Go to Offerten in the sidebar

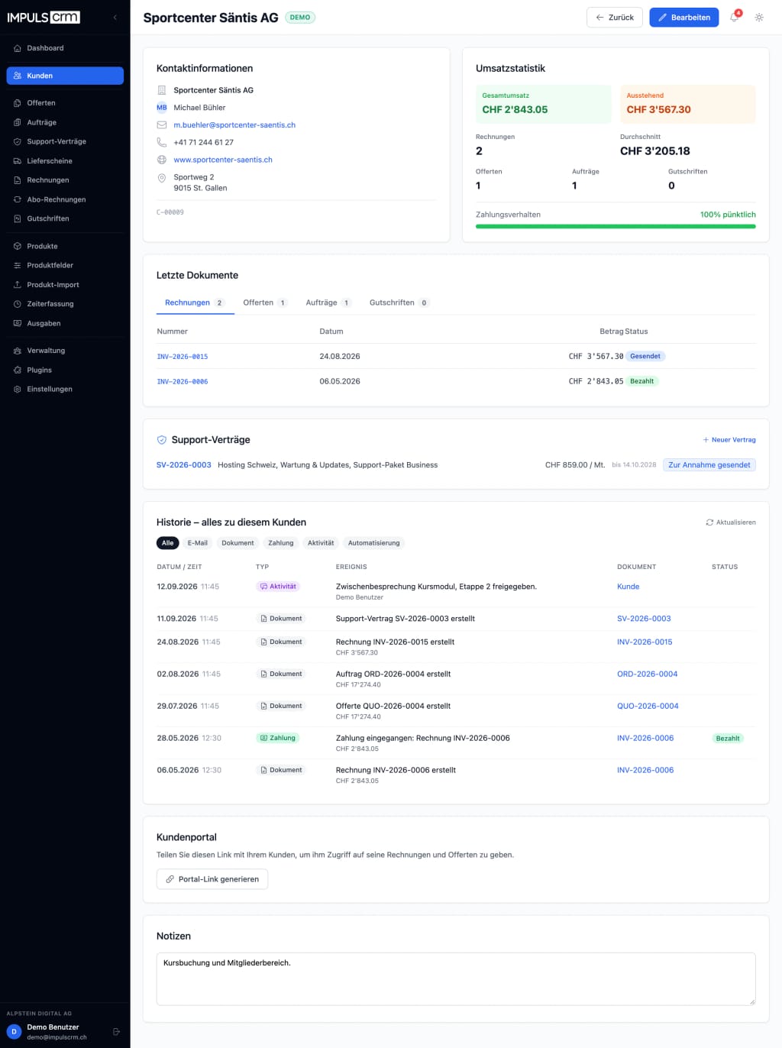pos(65,103)
